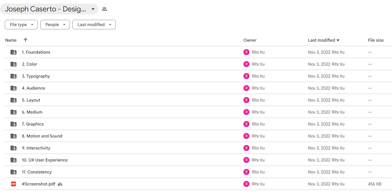The height and width of the screenshot is (192, 392).
Task: Click the Last modified column header arrow
Action: (338, 40)
